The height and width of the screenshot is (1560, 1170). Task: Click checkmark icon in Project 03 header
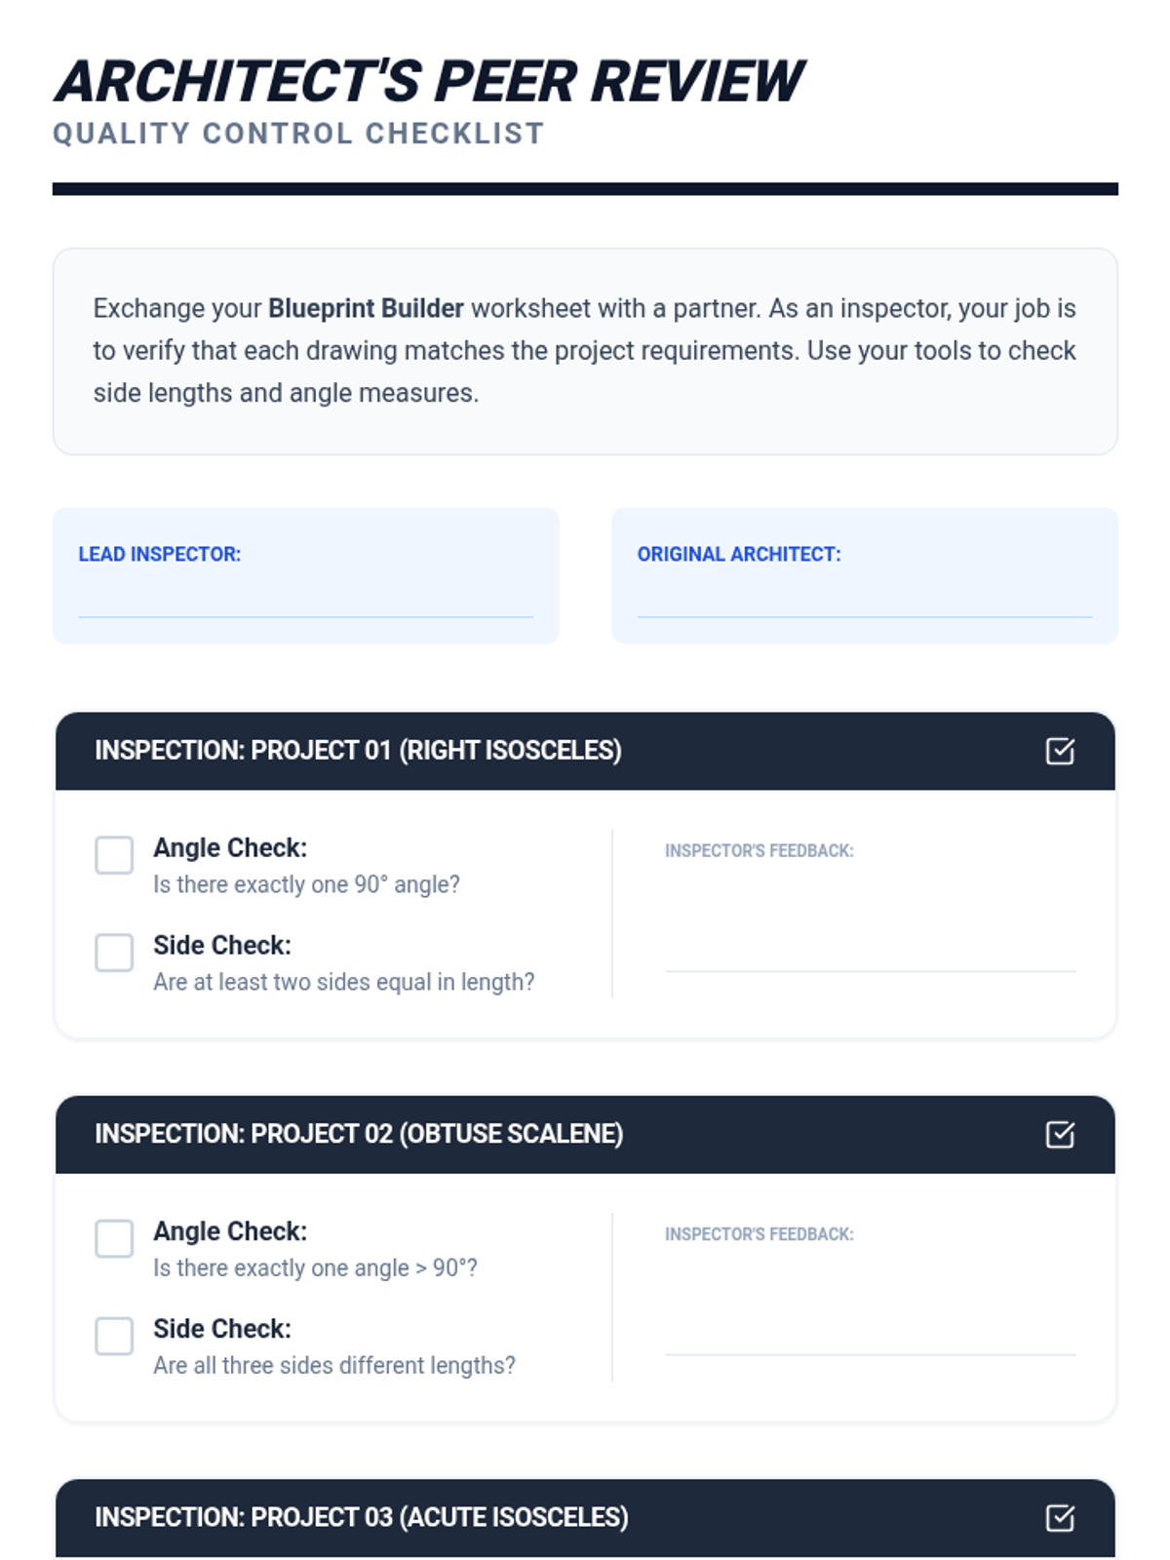click(x=1060, y=1517)
